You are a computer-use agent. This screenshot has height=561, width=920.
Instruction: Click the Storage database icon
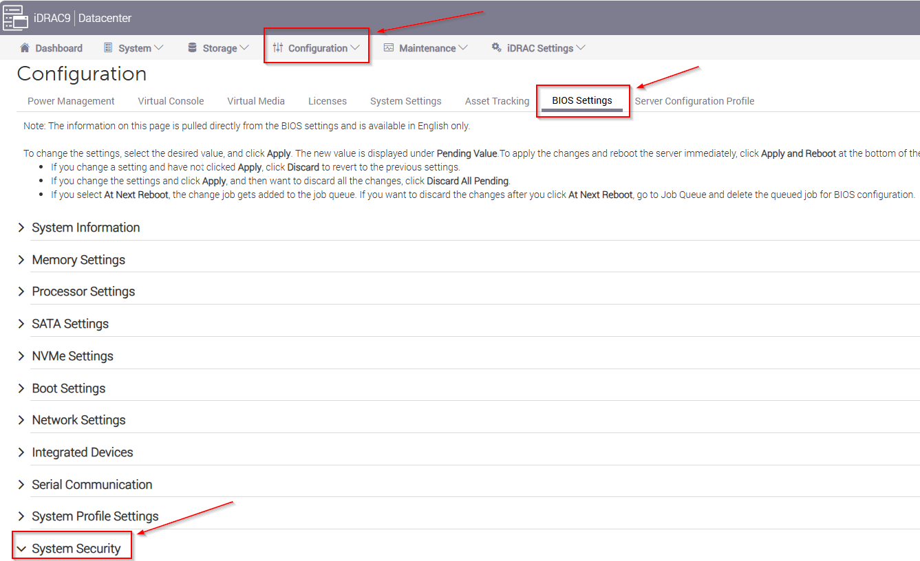(192, 48)
